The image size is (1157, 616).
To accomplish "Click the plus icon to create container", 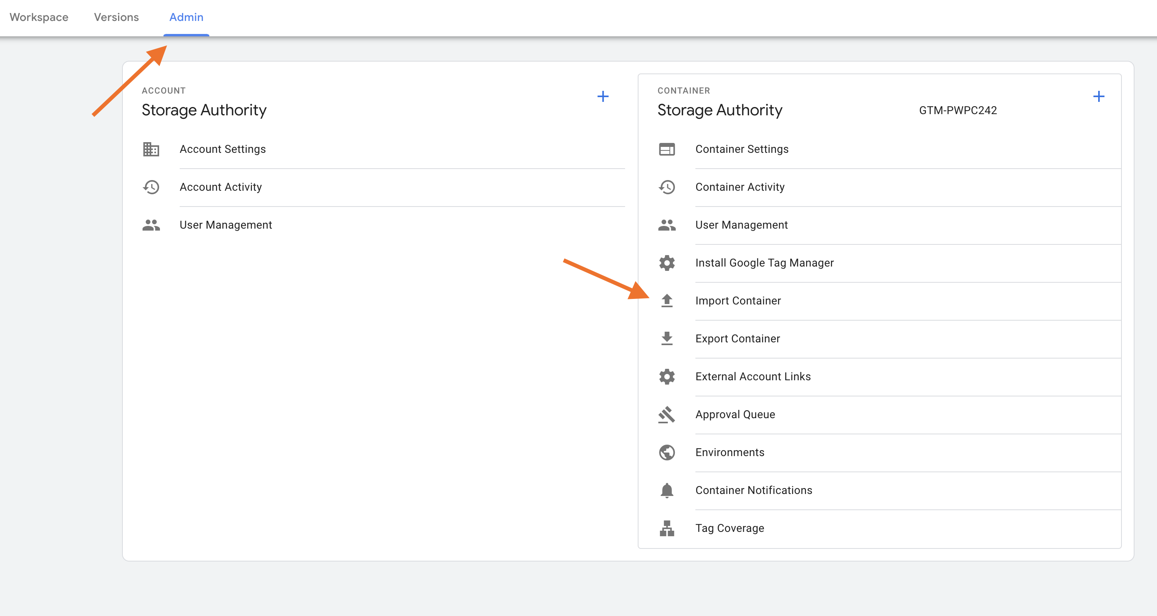I will tap(1098, 96).
